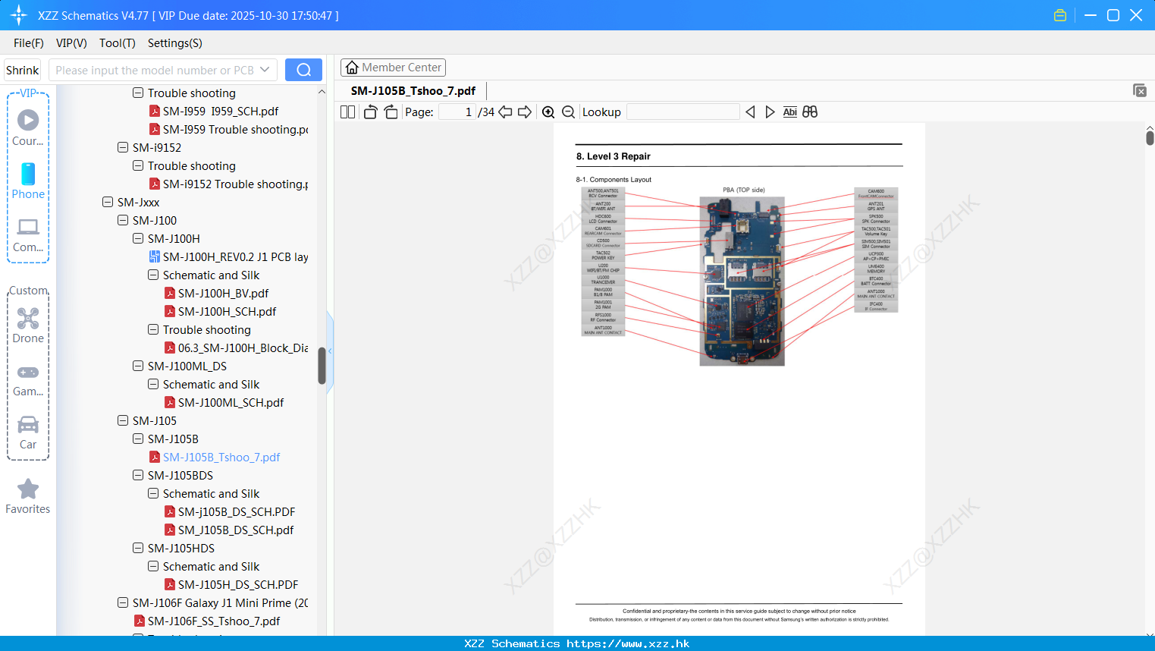Zoom in on the PDF
Image resolution: width=1155 pixels, height=651 pixels.
point(548,112)
